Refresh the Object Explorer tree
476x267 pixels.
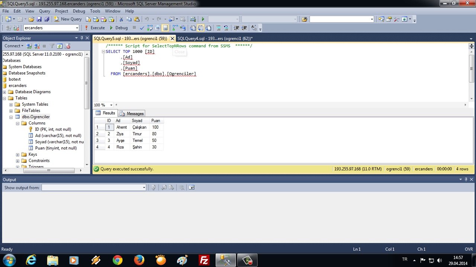click(x=59, y=46)
